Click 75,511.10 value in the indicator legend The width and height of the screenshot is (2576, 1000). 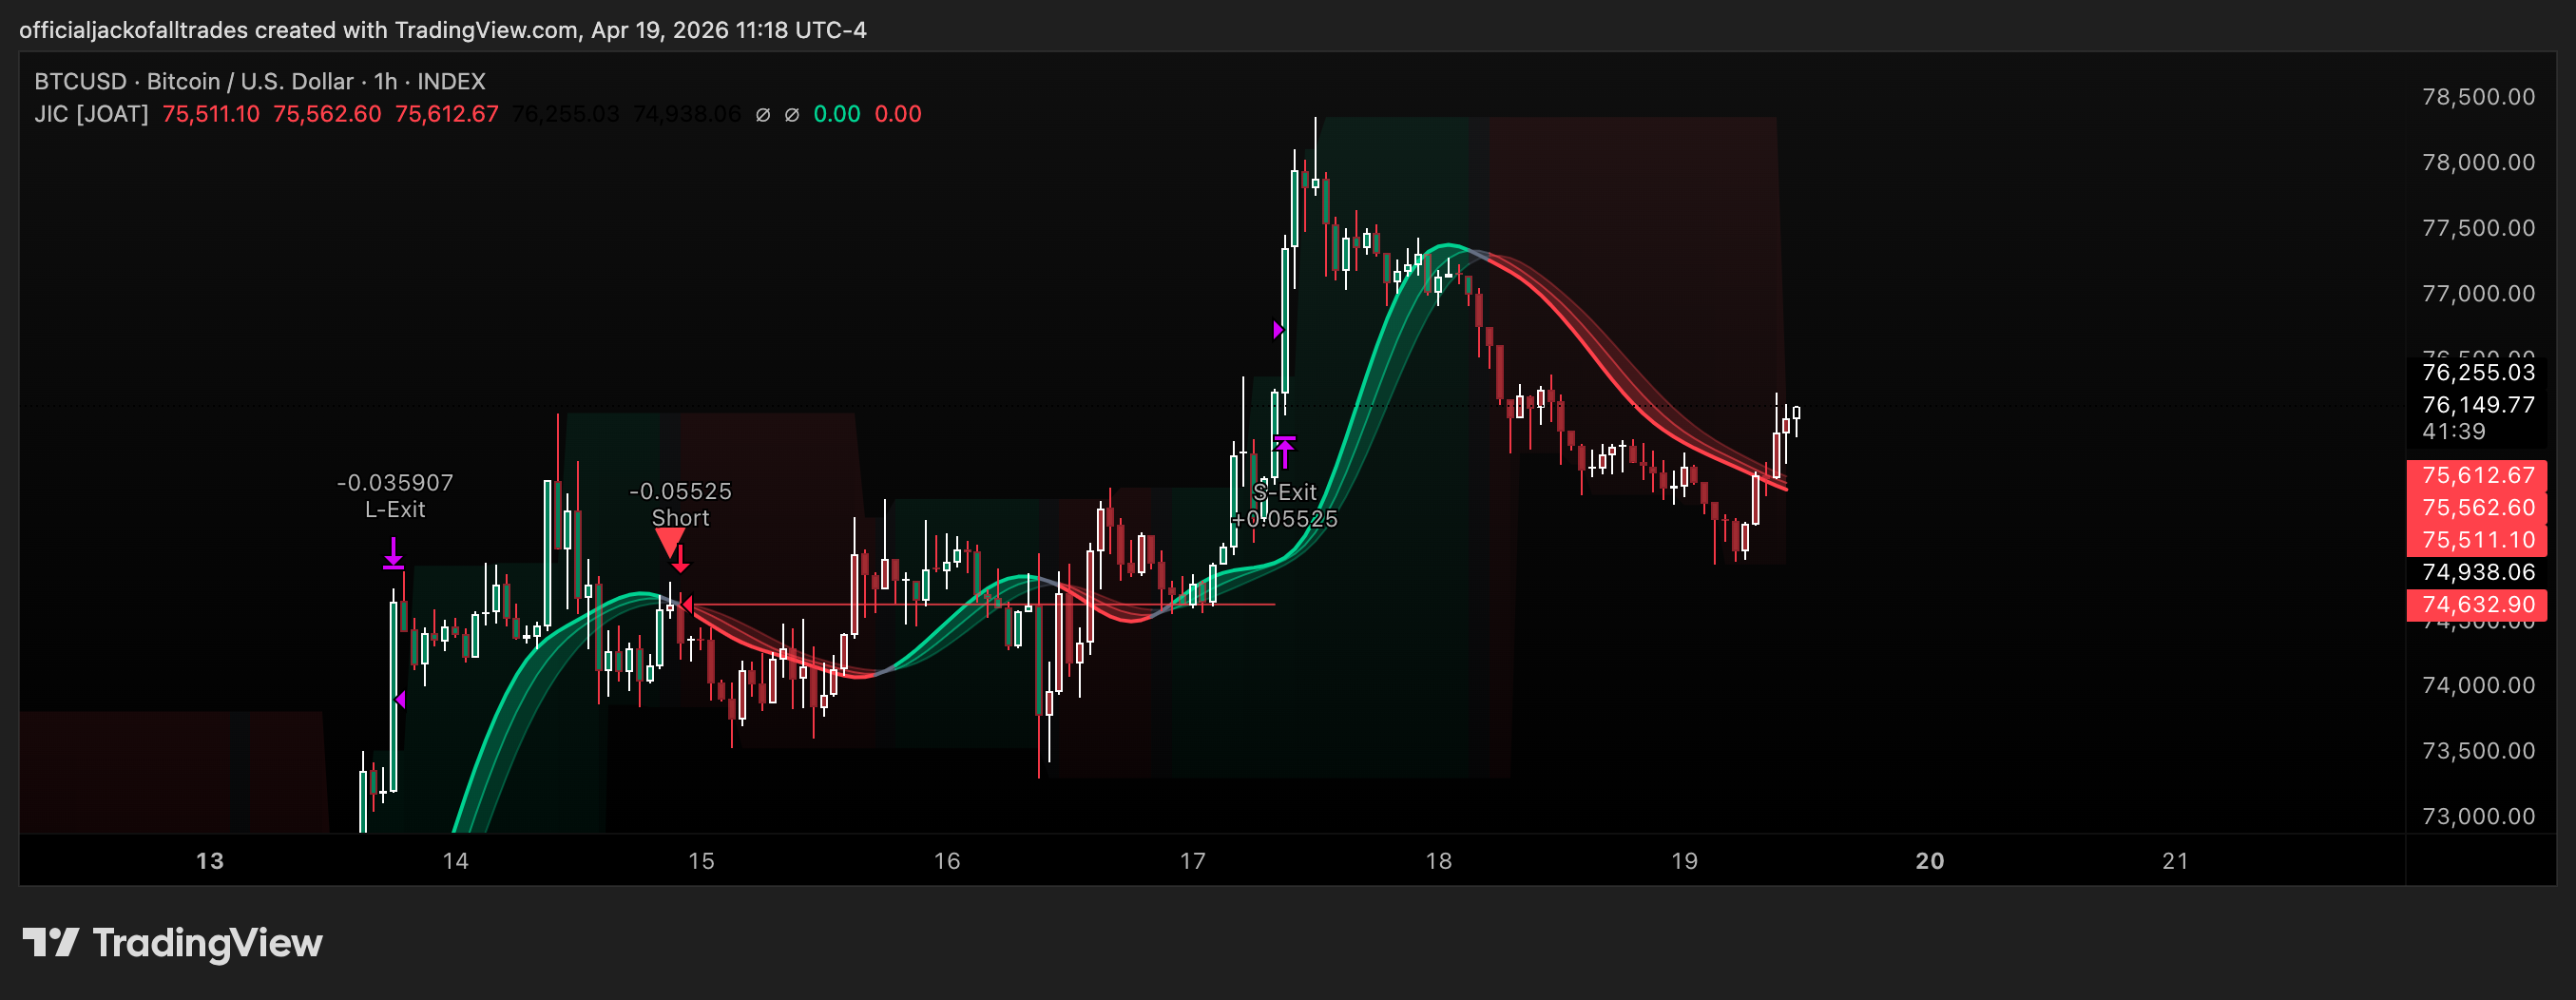[x=211, y=114]
